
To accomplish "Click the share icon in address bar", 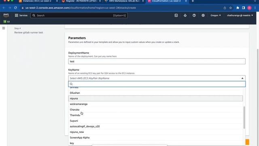I will pos(225,8).
